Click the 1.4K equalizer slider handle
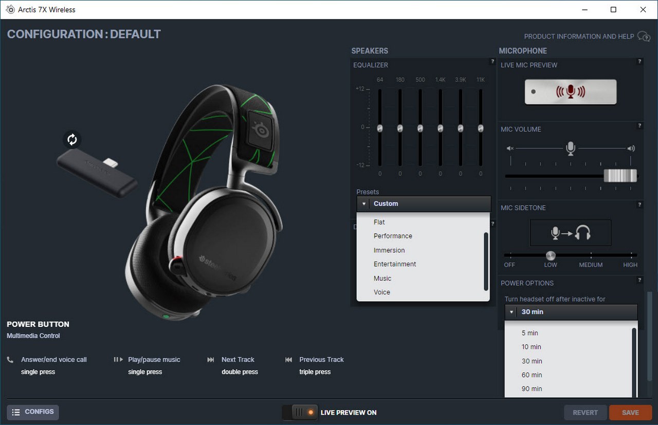Viewport: 658px width, 425px height. pyautogui.click(x=441, y=128)
